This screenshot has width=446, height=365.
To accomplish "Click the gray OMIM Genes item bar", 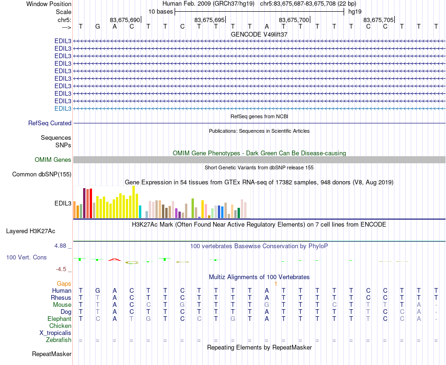I will point(259,160).
